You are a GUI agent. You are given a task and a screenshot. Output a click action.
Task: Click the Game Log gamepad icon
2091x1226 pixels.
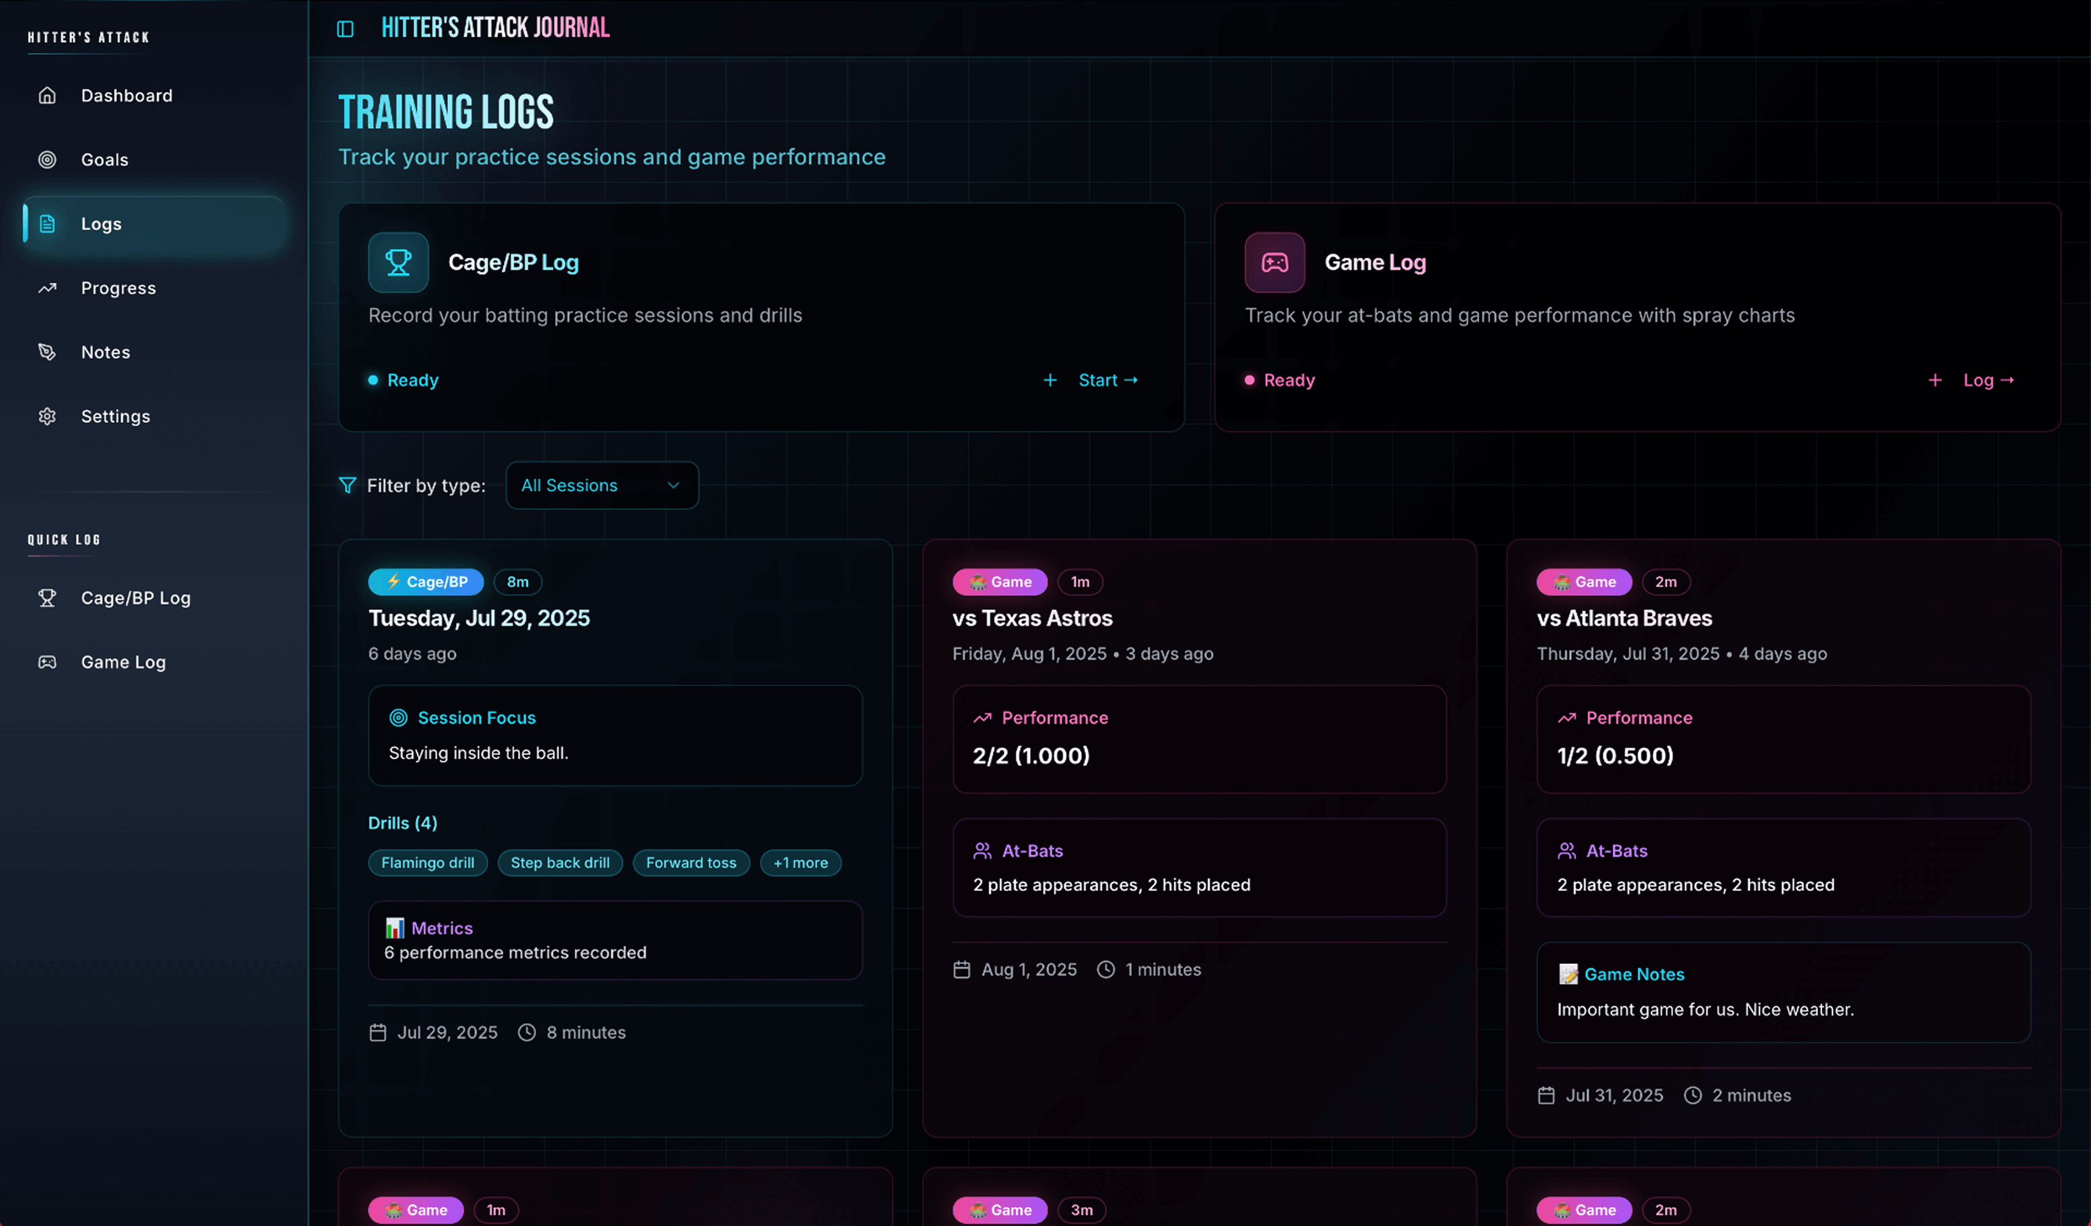(1274, 262)
